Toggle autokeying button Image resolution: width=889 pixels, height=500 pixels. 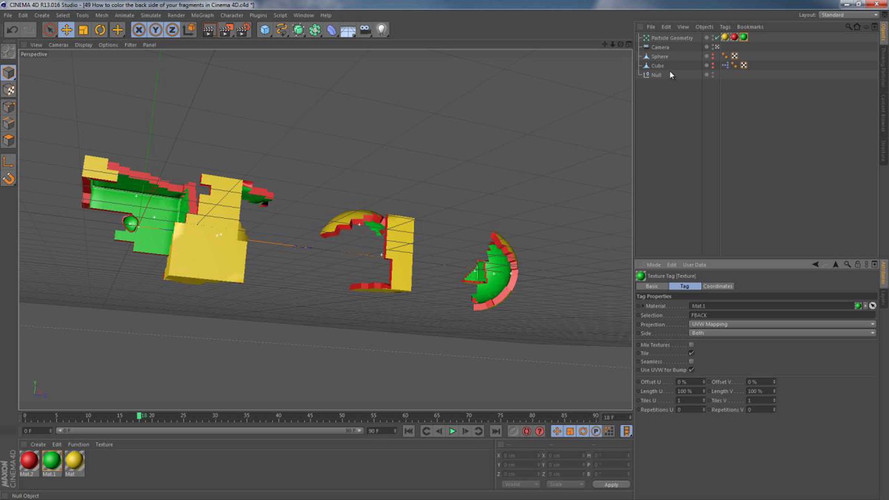(x=526, y=431)
